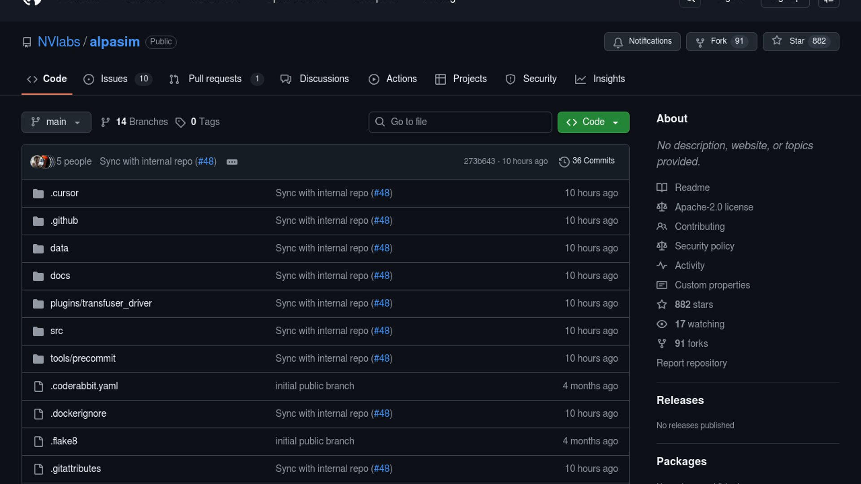The height and width of the screenshot is (484, 861).
Task: View the 17 watching link
Action: coord(699,324)
